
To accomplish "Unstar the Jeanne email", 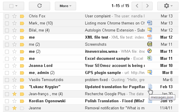I will point(14,108).
